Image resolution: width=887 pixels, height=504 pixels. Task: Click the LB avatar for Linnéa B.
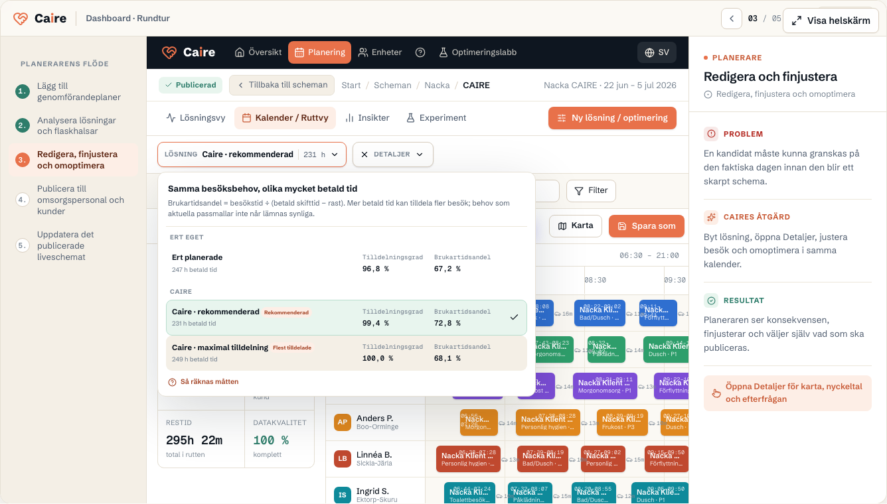pos(343,459)
